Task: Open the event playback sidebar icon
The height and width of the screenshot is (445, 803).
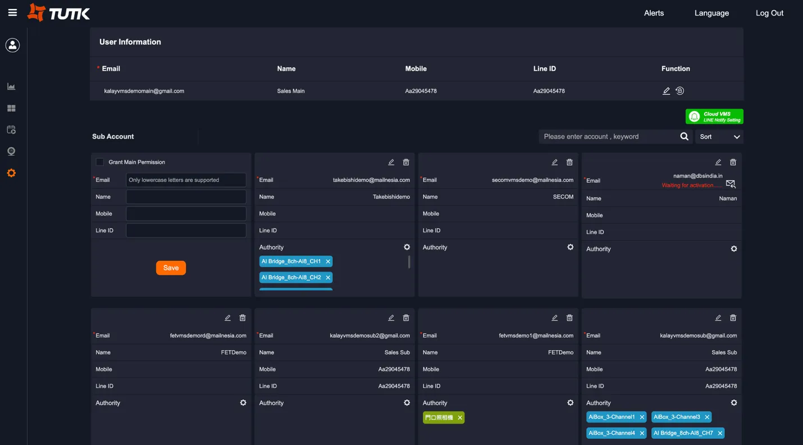Action: [11, 130]
